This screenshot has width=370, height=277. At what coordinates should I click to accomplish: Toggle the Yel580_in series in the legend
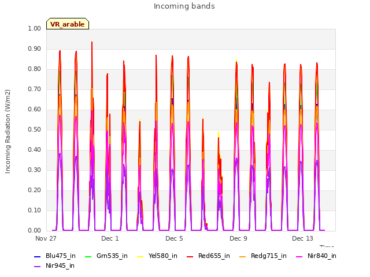point(157,256)
